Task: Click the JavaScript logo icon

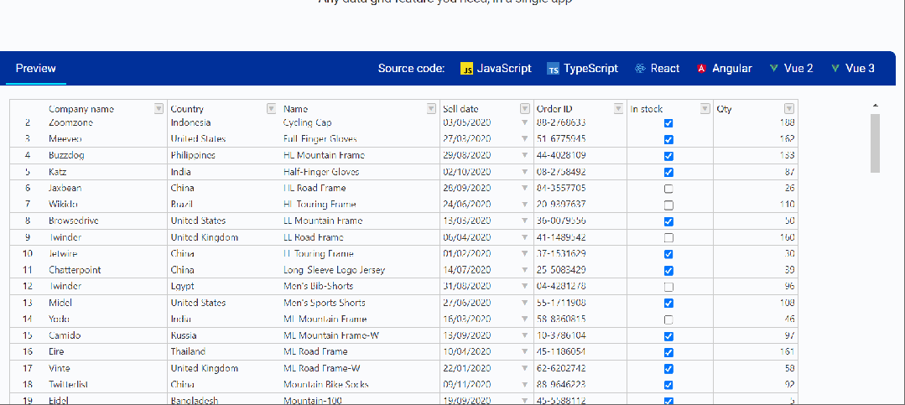Action: tap(467, 69)
